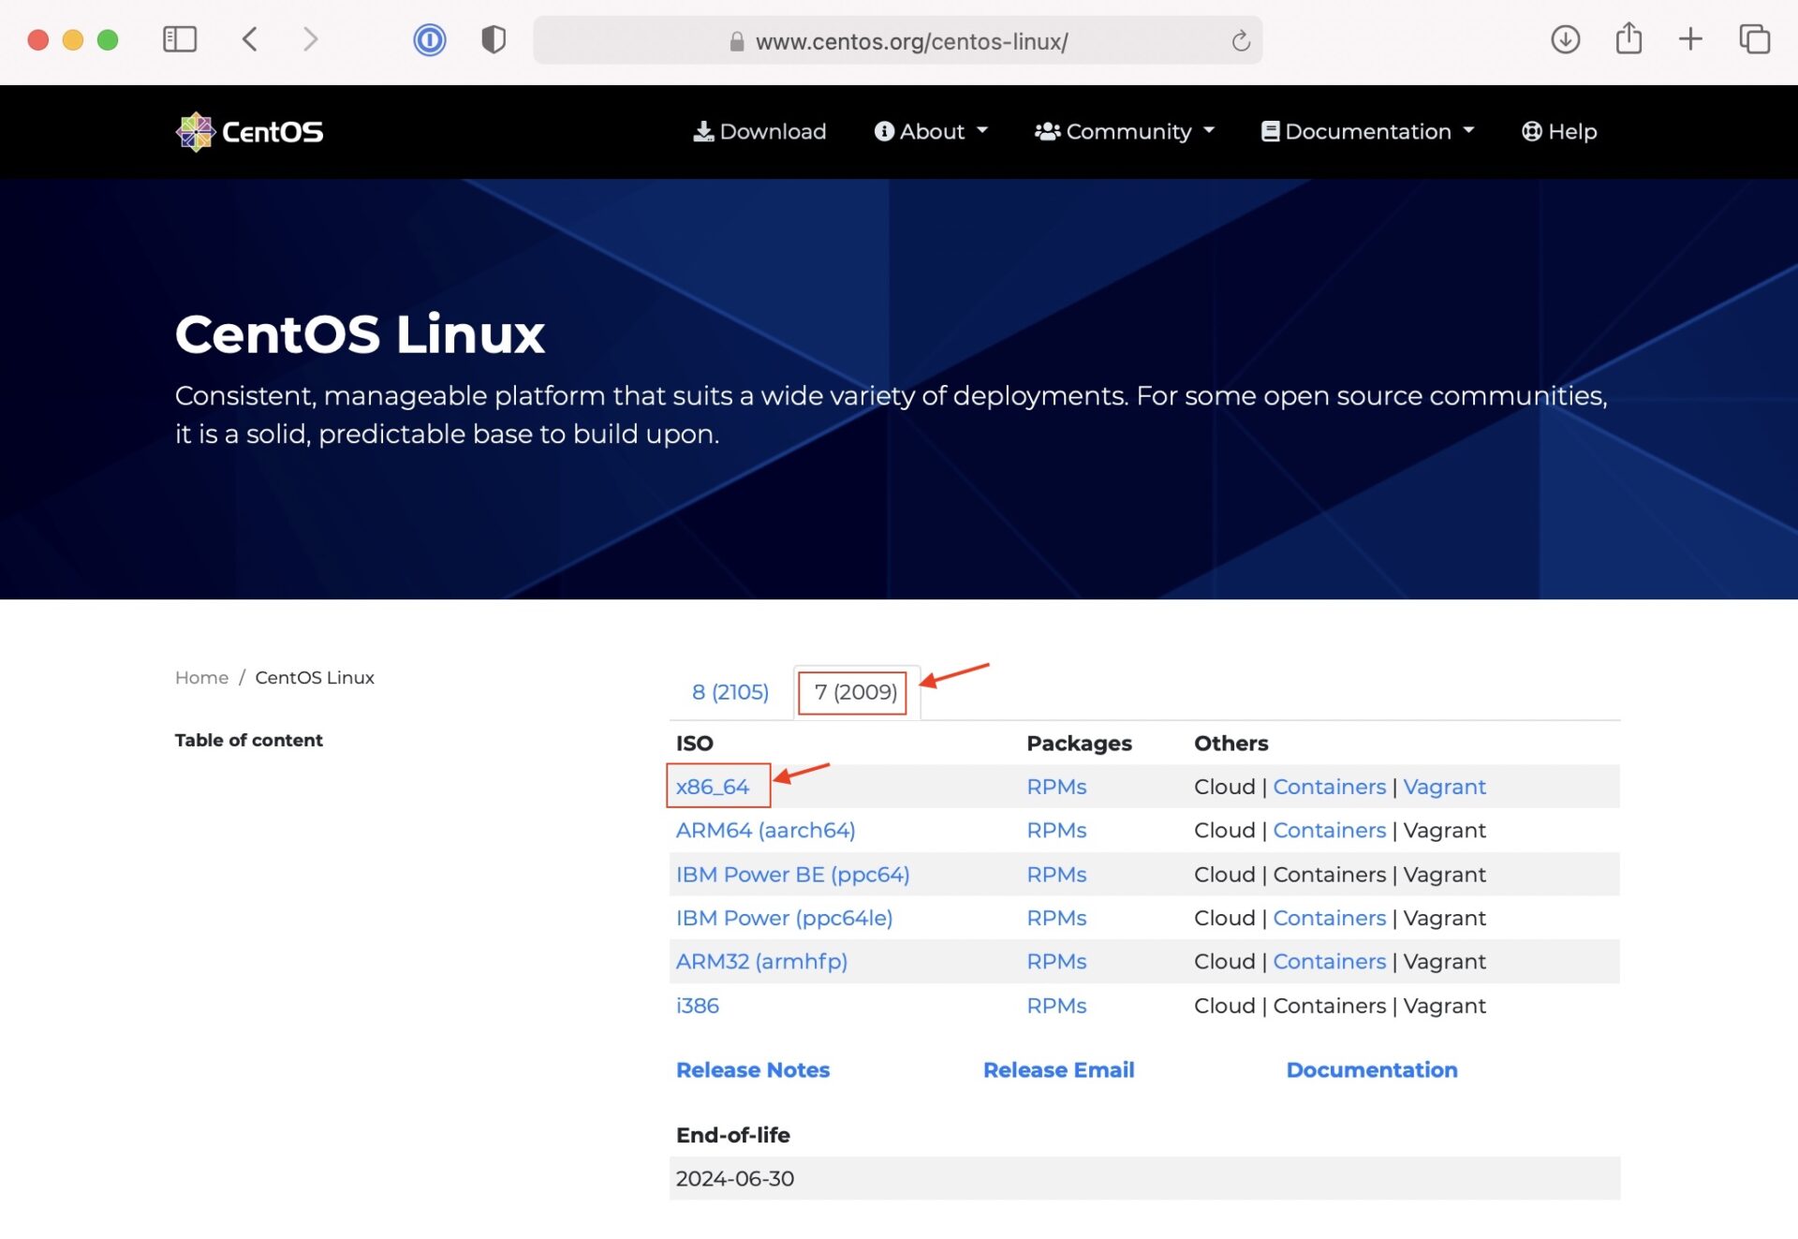Reload the page with refresh icon

[1241, 40]
